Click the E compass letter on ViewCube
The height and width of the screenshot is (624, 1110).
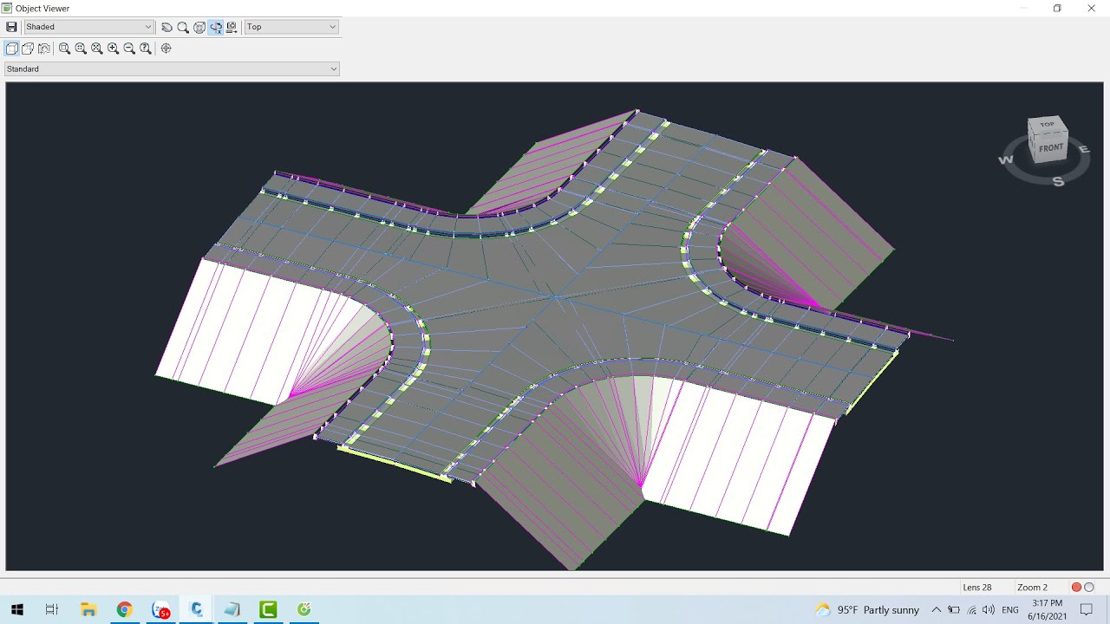[1084, 149]
